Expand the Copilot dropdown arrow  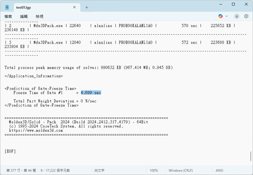pyautogui.click(x=227, y=16)
